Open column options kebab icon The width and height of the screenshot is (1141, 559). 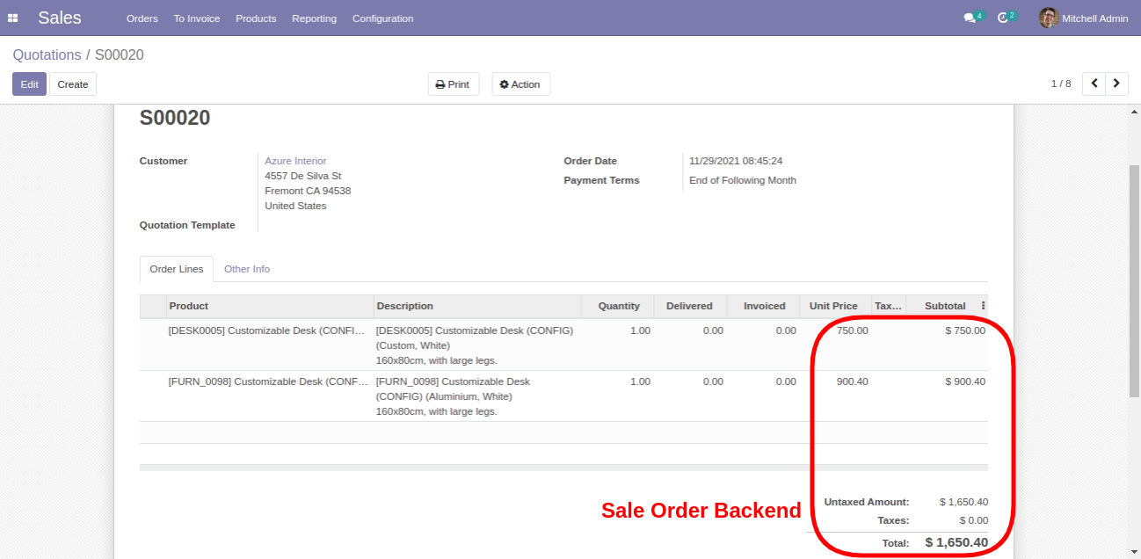pos(983,306)
